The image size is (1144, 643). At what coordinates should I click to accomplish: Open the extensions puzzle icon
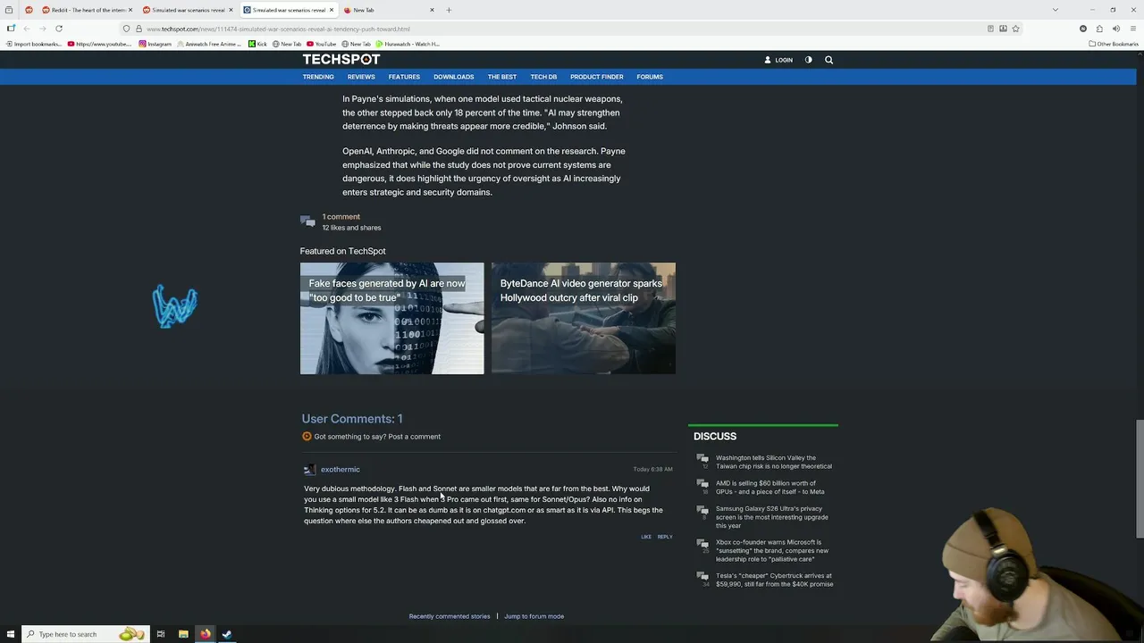coord(1099,29)
